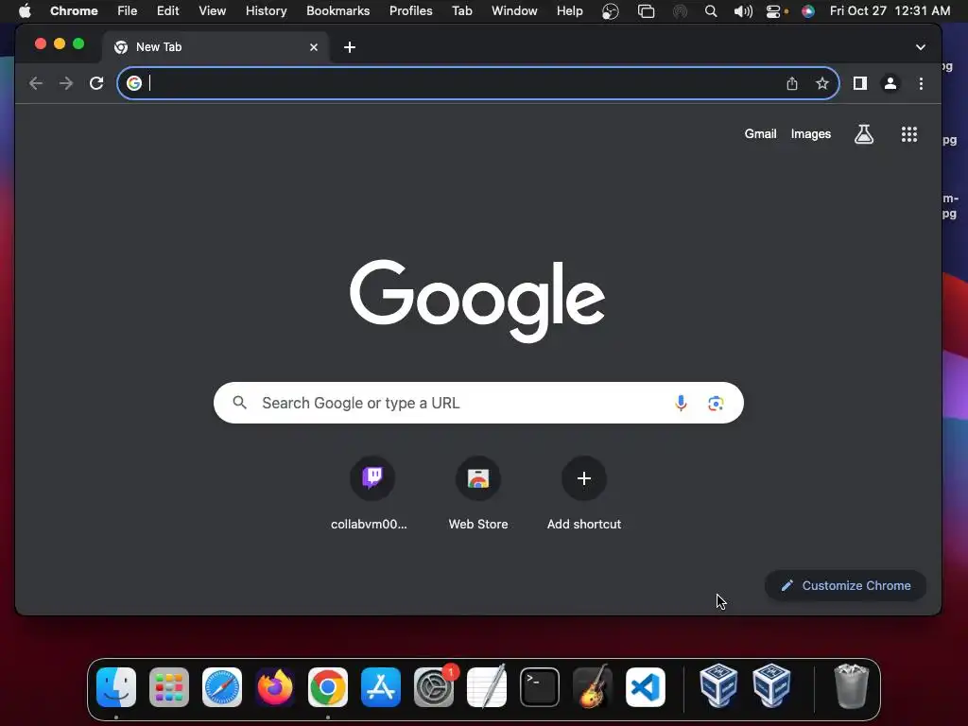Close the New Tab tab
This screenshot has height=726, width=968.
coord(314,47)
